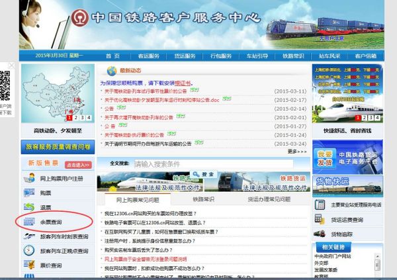397x280 pixels.
Task: Click the 相关链接 list scrollbar
Action: pos(378,265)
